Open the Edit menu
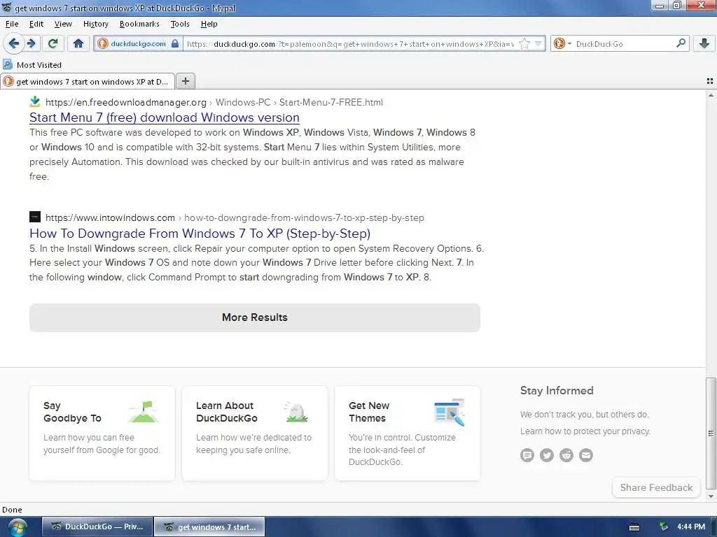Screen dimensions: 717x537 click(36, 24)
